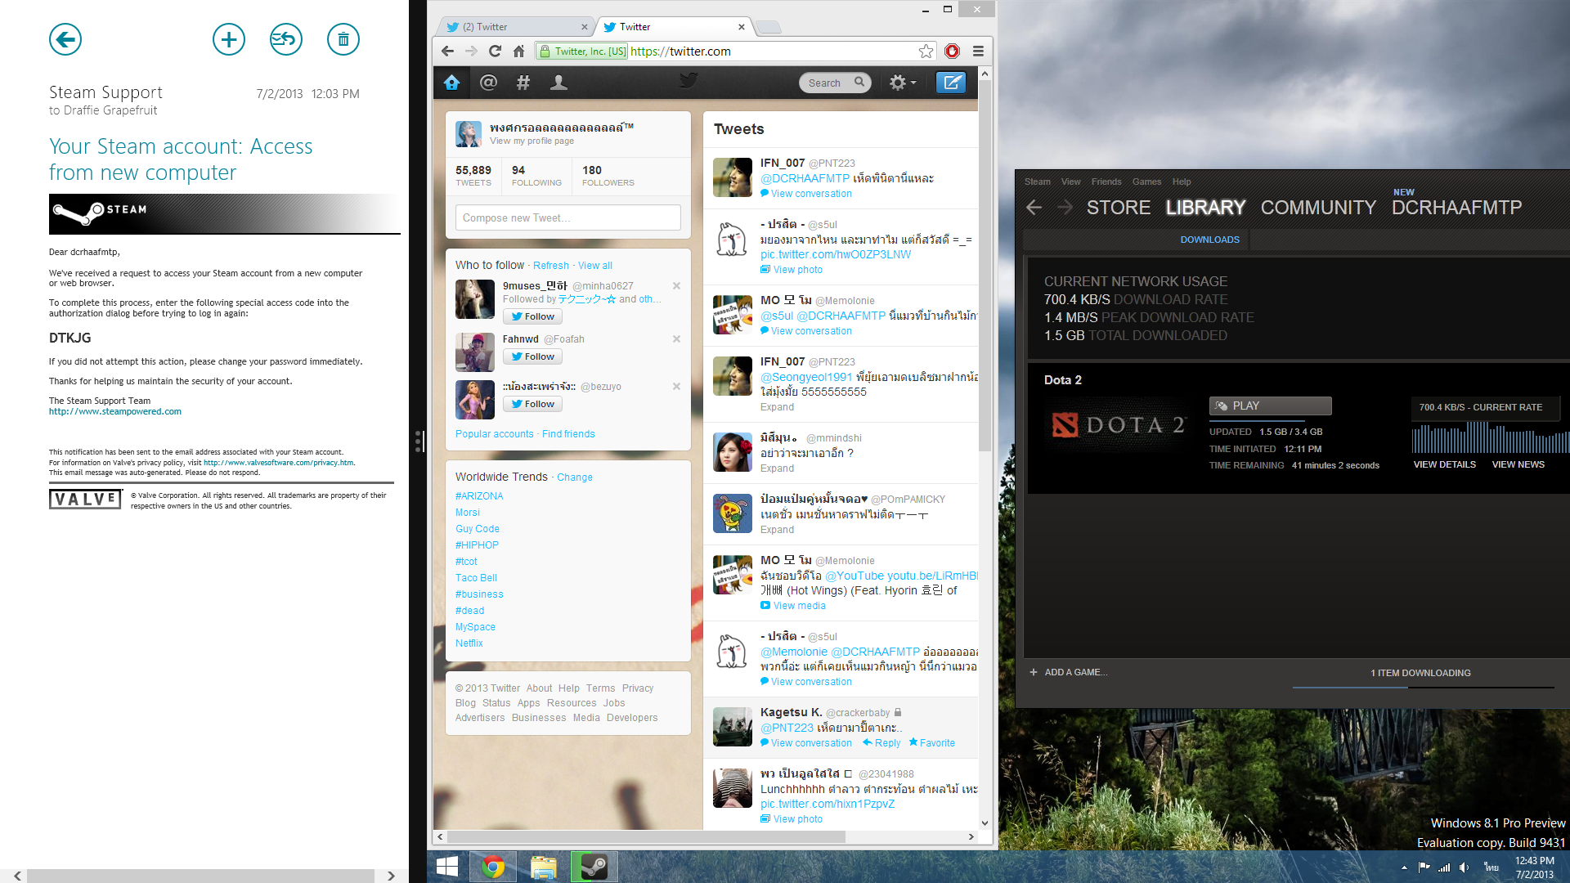Bookmark page with star icon
This screenshot has width=1570, height=883.
(x=926, y=52)
